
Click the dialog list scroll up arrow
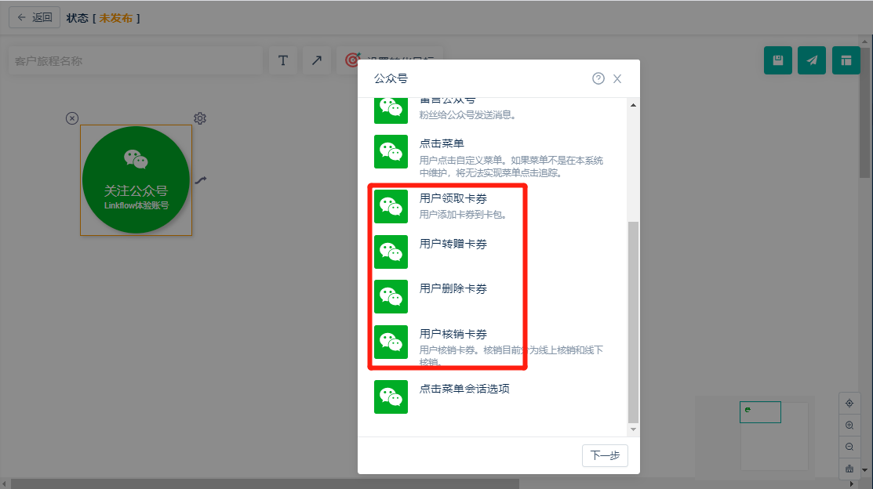633,105
